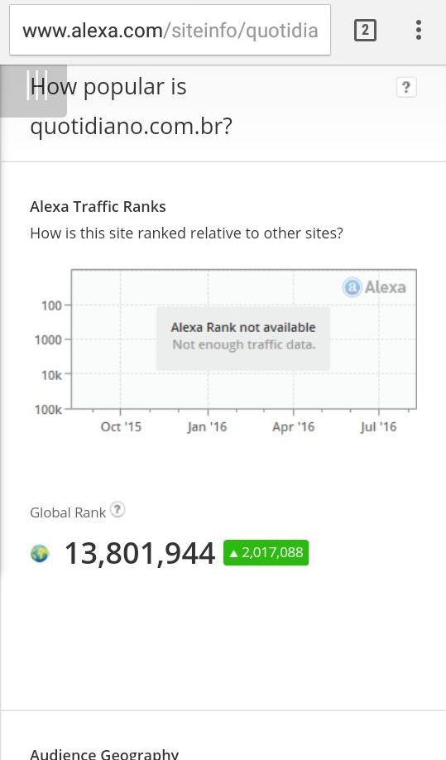The width and height of the screenshot is (446, 760).
Task: Click the Jan '16 label on chart axis
Action: point(207,427)
